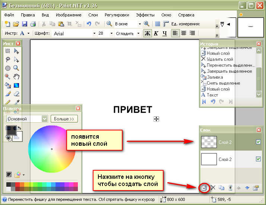The width and height of the screenshot is (266, 205).
Task: Undo step in History panel
Action: 213,102
